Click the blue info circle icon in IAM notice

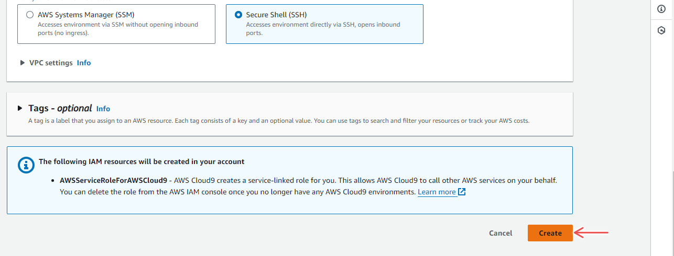[x=25, y=165]
